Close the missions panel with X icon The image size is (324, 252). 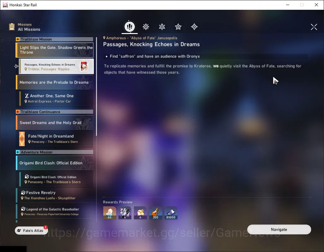pos(314,27)
